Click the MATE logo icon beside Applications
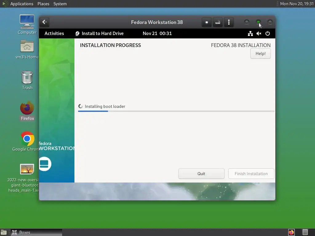315x236 pixels. 5,4
